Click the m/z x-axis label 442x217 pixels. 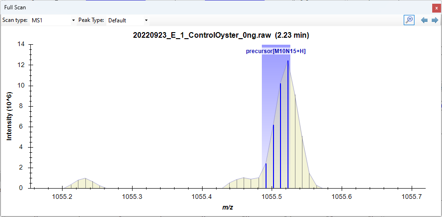228,207
